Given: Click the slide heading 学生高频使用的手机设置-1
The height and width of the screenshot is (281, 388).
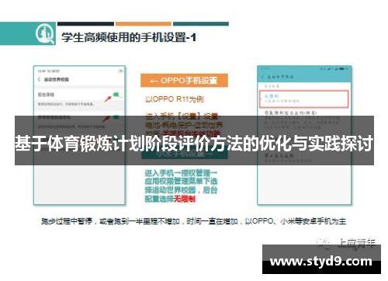Looking at the screenshot, I should (x=129, y=37).
